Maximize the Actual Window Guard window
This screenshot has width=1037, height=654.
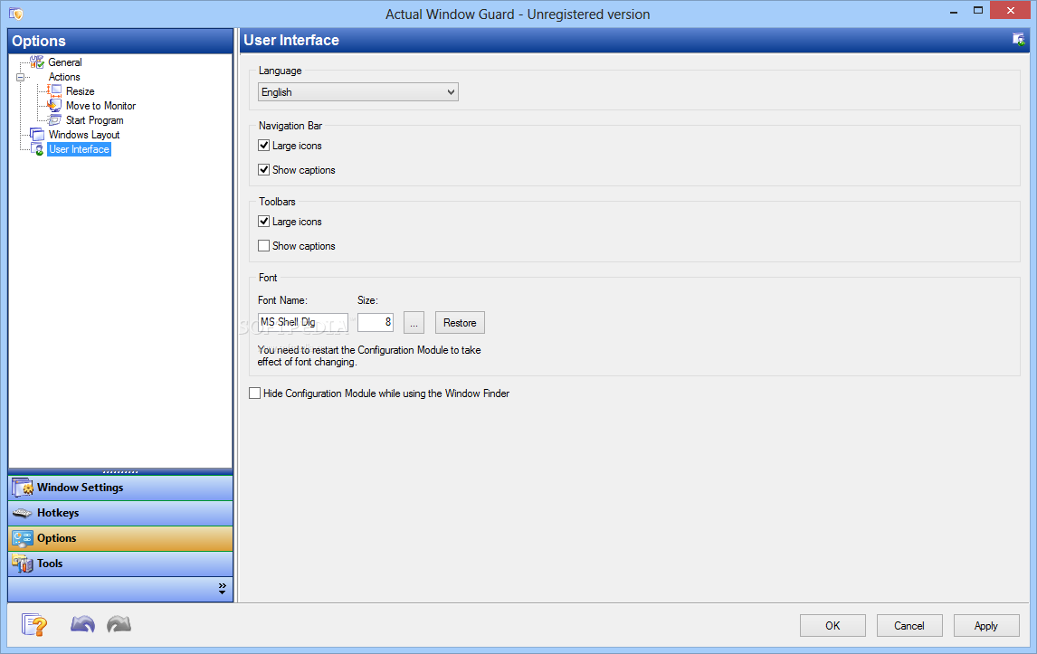(978, 11)
